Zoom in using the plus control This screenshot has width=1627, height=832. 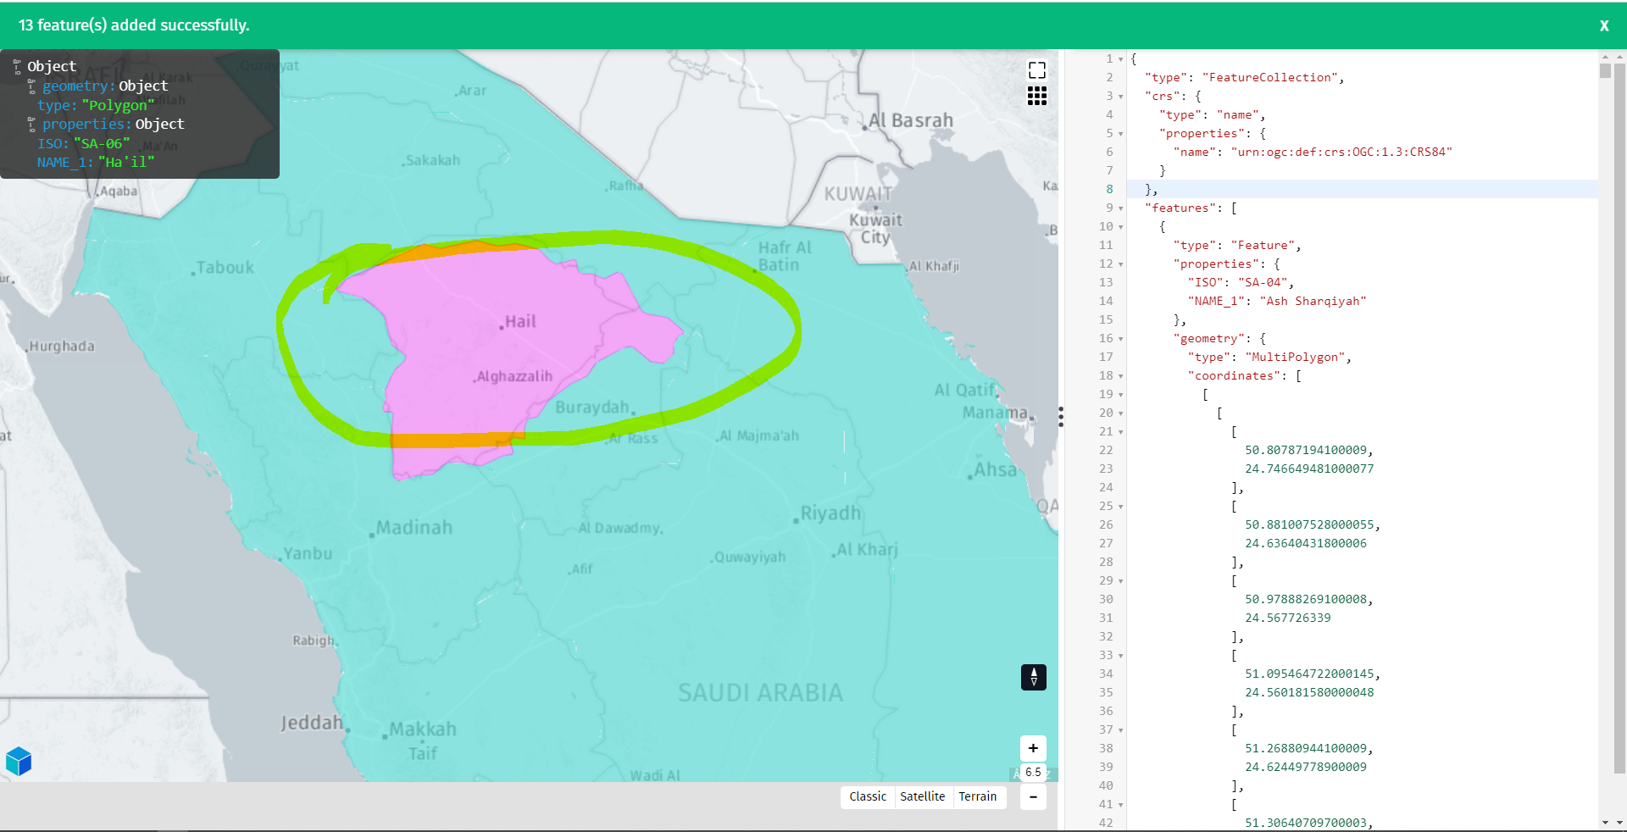click(1032, 748)
